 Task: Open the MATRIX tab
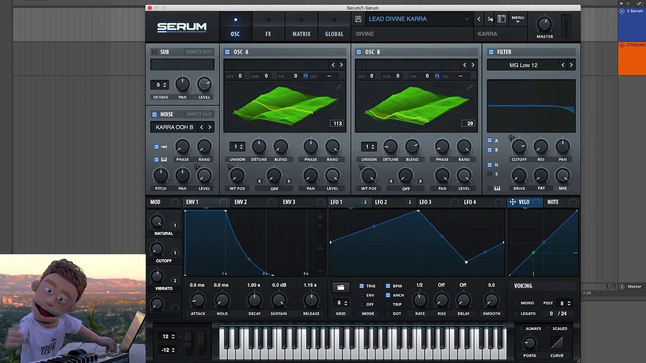click(x=301, y=28)
